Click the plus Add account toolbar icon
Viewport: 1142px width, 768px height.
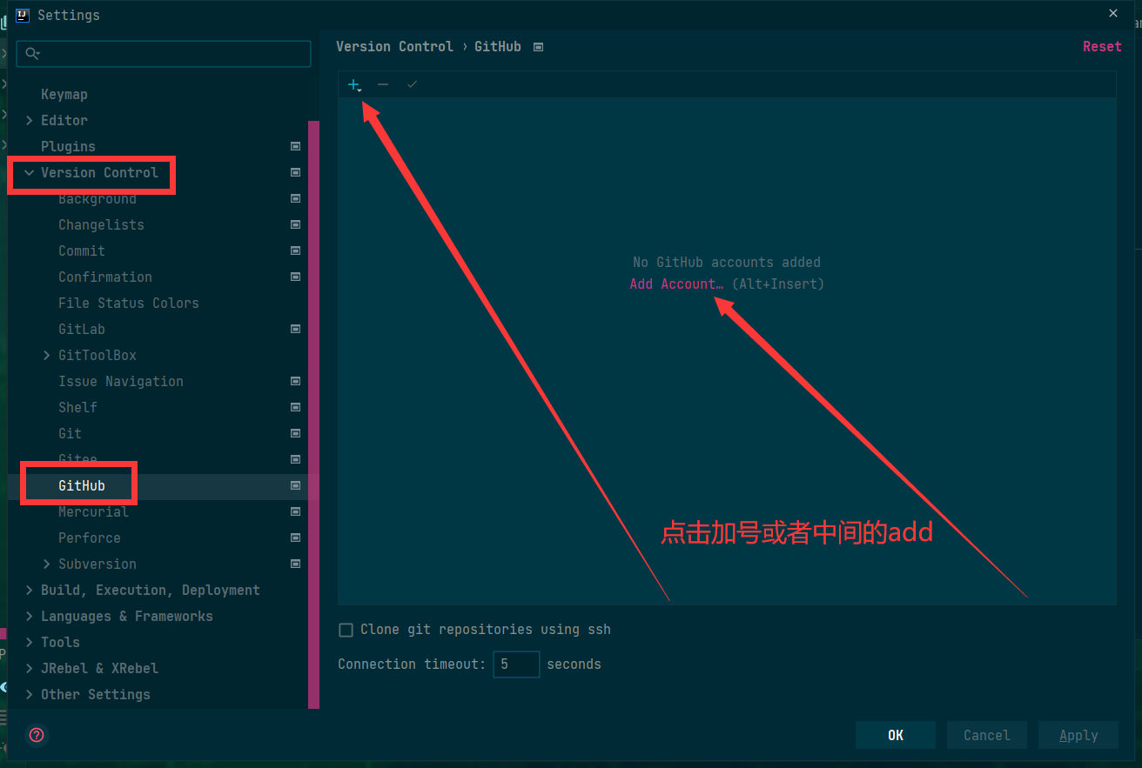354,84
